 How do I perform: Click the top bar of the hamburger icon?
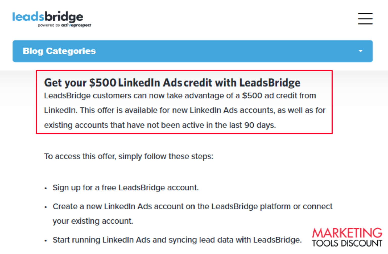click(365, 14)
